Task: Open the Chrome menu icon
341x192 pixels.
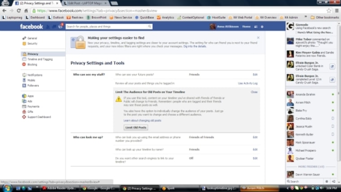Action: point(337,10)
